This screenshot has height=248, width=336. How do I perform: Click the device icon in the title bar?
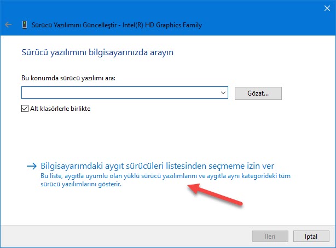coord(25,25)
